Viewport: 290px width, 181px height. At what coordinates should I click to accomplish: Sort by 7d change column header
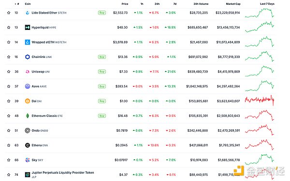pos(175,4)
